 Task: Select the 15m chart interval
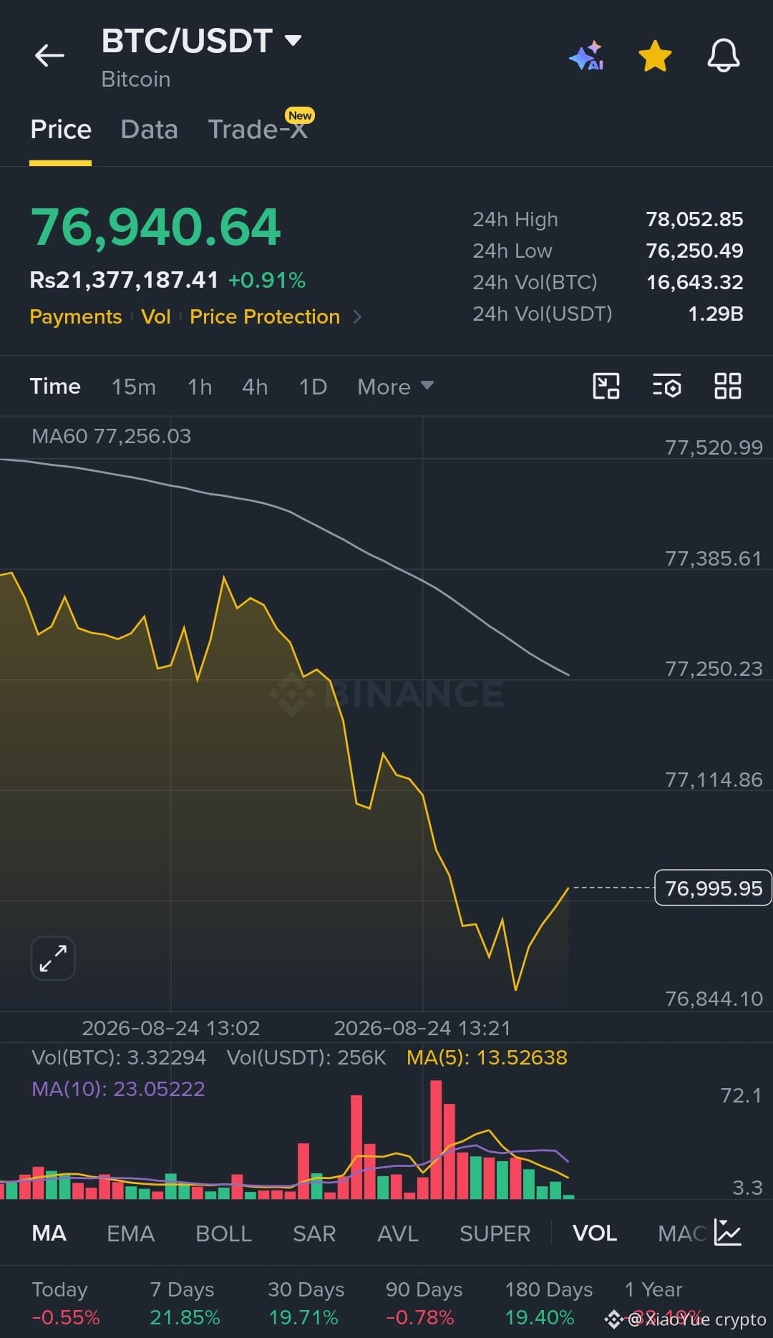pos(134,387)
